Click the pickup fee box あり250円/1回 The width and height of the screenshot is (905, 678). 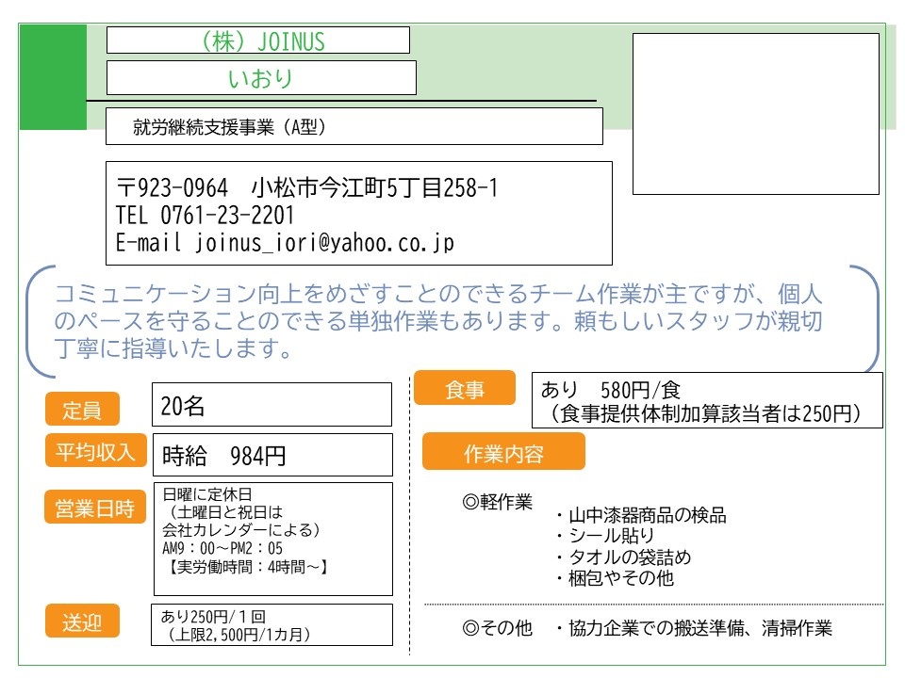(271, 625)
